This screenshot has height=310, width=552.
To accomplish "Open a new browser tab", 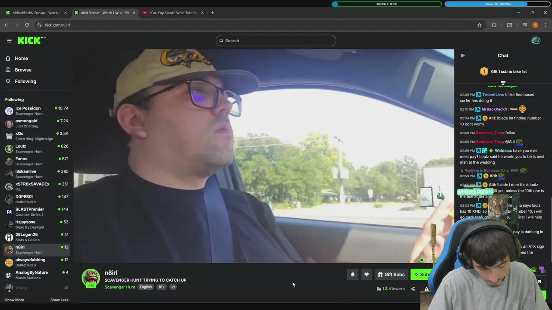I will tap(213, 13).
